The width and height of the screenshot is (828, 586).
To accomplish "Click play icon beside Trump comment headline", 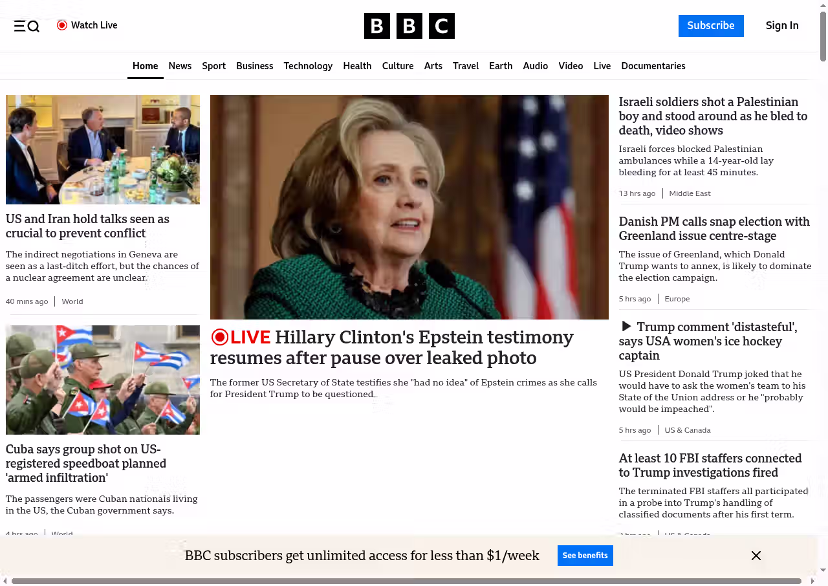I will (626, 327).
